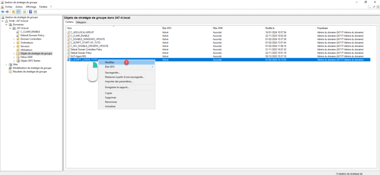The width and height of the screenshot is (380, 175).
Task: Expand the Sites node
Action: [6, 64]
